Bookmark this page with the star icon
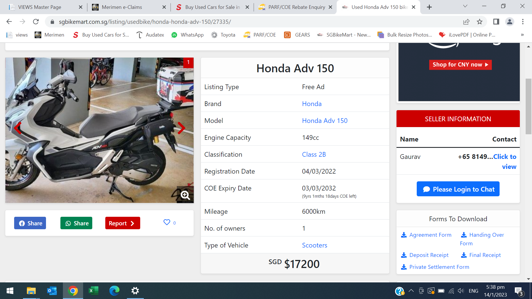This screenshot has width=532, height=299. (480, 22)
